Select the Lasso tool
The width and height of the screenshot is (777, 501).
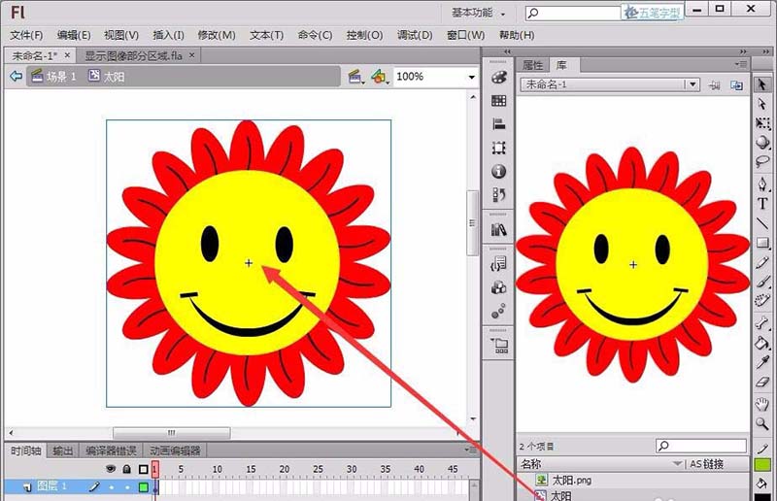762,161
